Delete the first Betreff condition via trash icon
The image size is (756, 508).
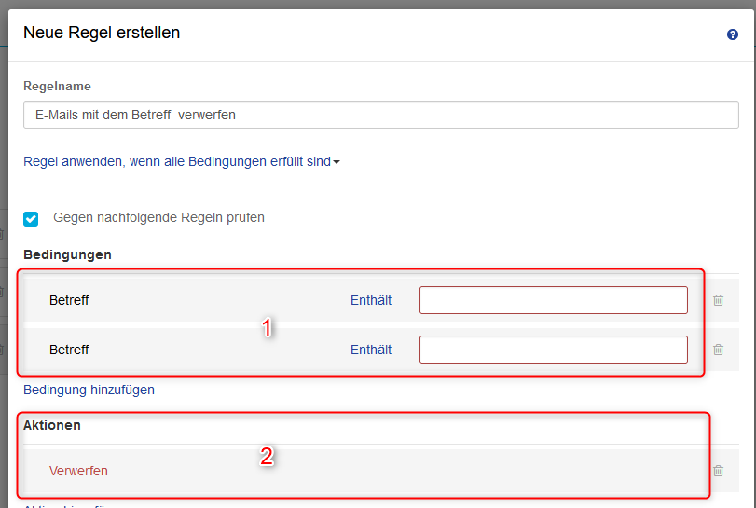coord(718,300)
